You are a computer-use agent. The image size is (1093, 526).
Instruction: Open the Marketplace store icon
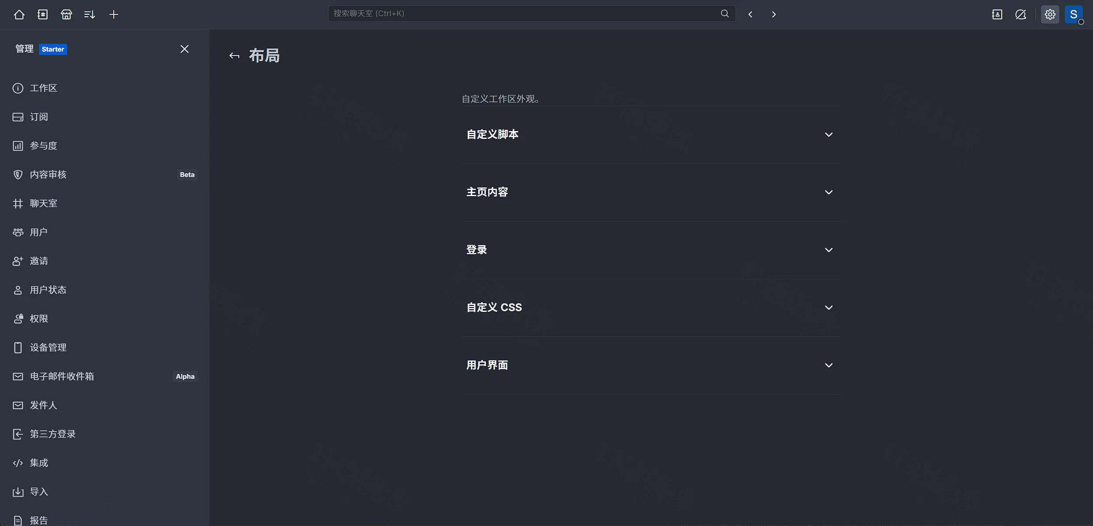66,14
